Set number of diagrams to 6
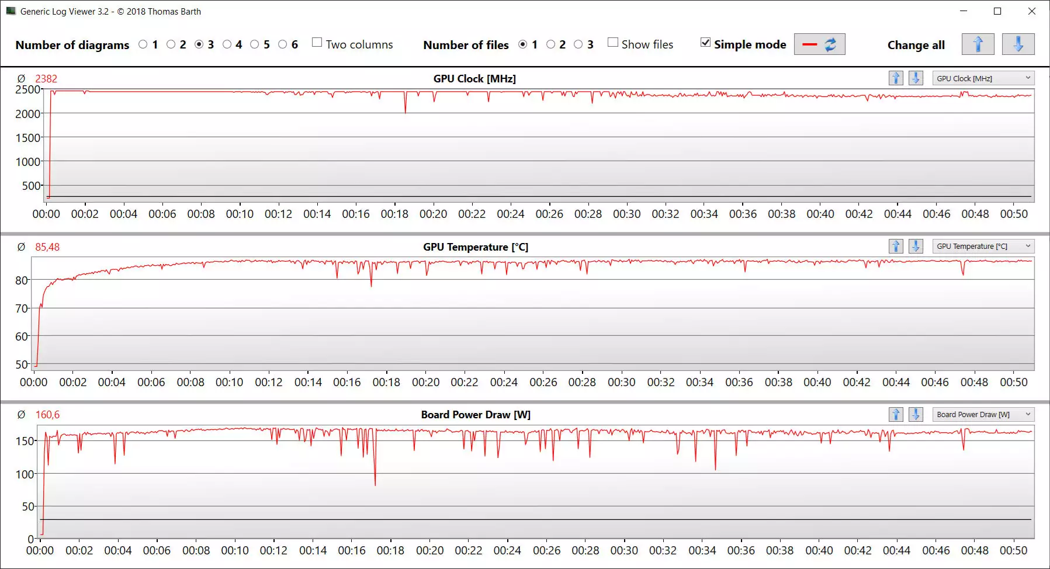 click(x=283, y=44)
